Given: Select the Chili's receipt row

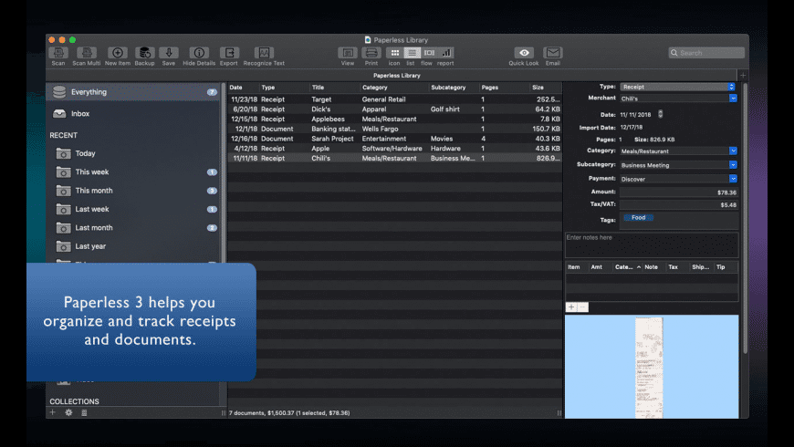Looking at the screenshot, I should 395,159.
